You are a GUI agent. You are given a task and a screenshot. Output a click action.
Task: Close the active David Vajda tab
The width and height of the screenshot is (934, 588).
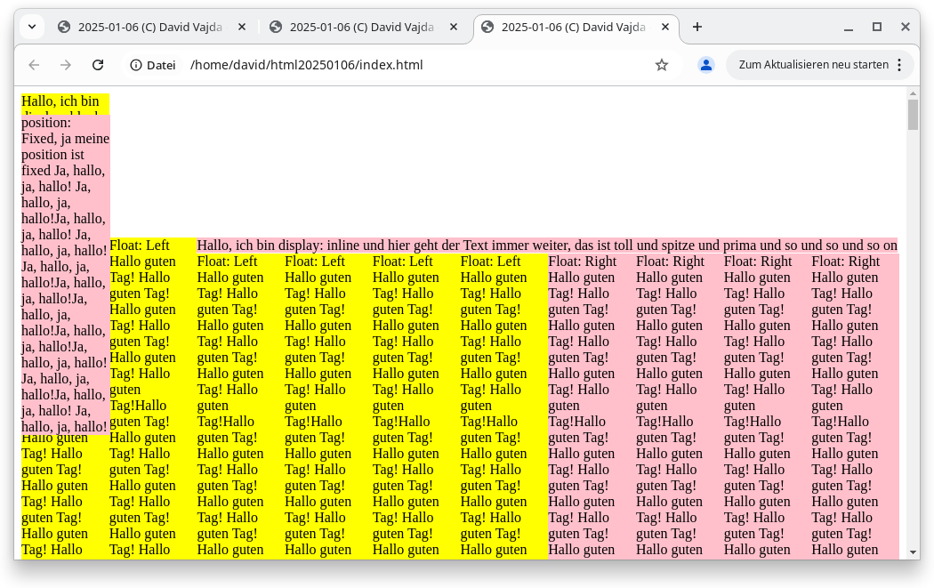click(665, 27)
